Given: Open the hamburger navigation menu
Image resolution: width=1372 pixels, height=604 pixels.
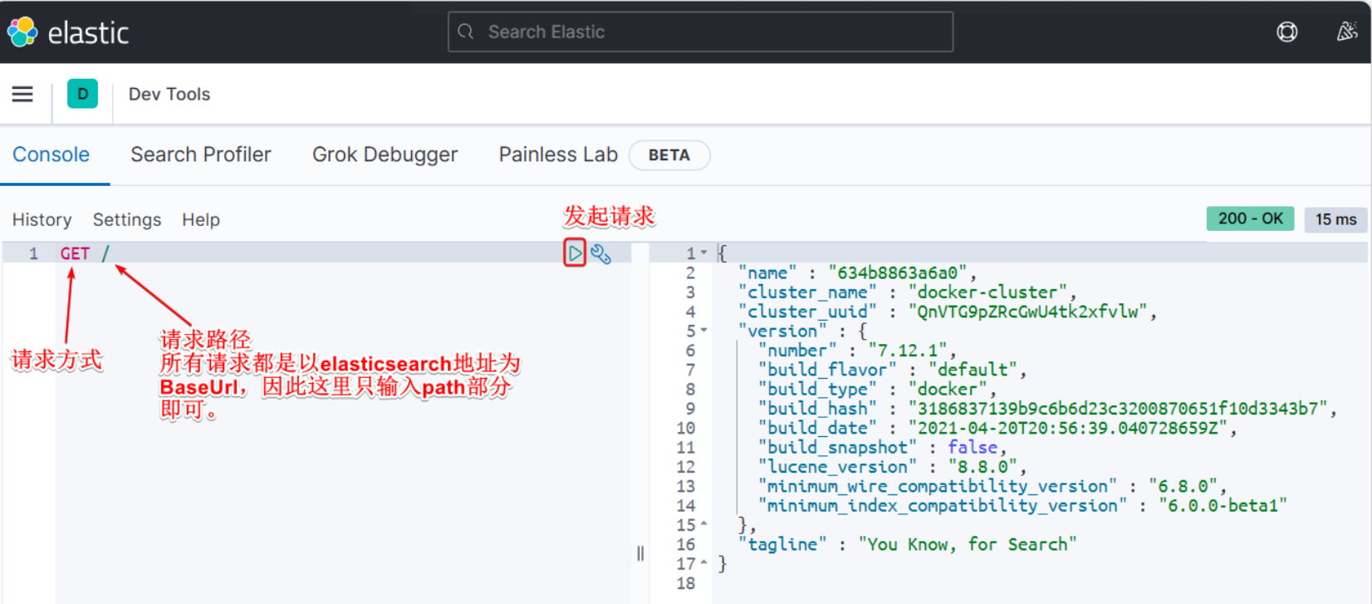Looking at the screenshot, I should pos(22,95).
